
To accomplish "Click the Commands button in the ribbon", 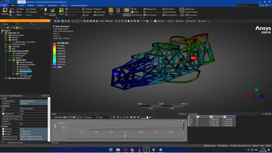I will click(x=88, y=9).
